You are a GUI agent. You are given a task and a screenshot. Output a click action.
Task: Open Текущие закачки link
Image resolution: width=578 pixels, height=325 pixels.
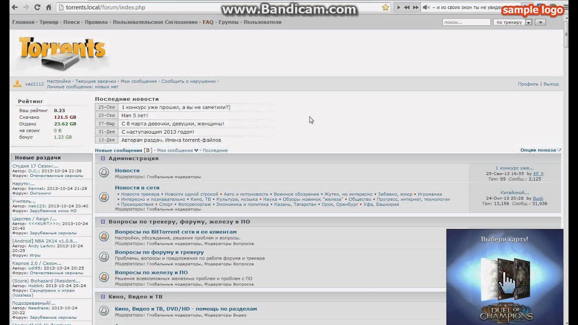coord(96,81)
